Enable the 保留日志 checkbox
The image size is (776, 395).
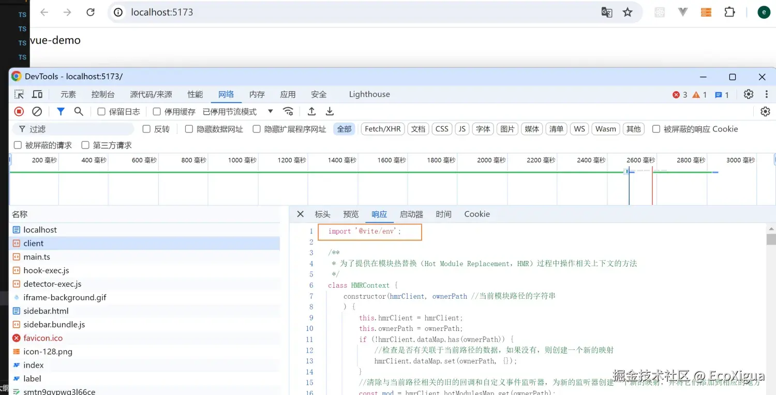[101, 111]
